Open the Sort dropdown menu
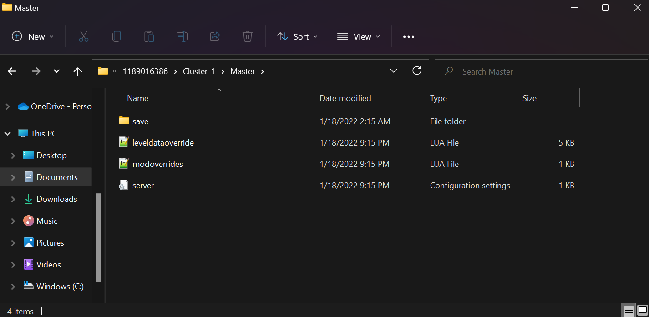 (x=297, y=37)
